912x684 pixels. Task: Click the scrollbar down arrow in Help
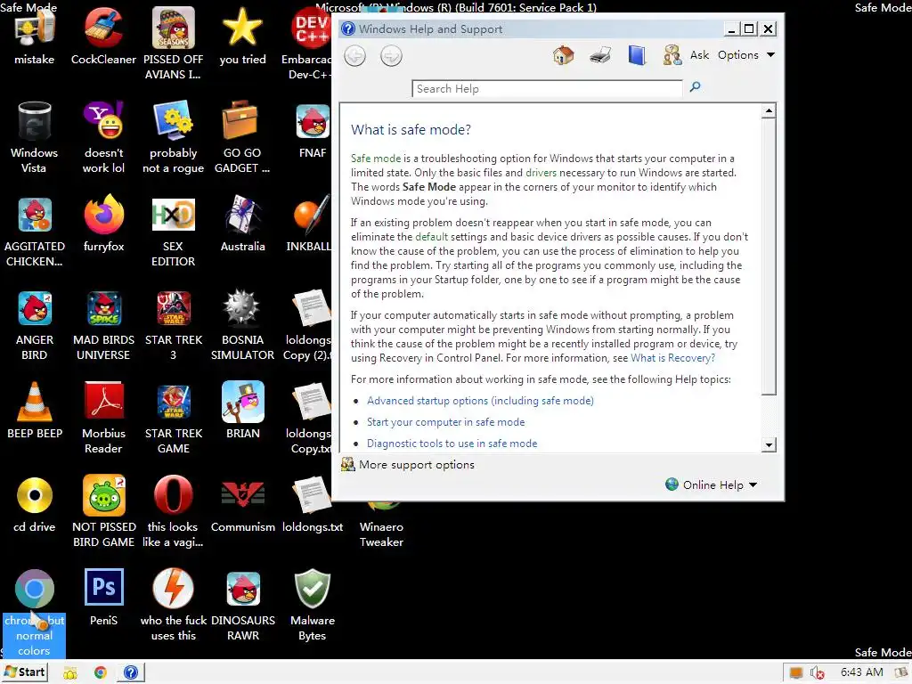point(769,445)
